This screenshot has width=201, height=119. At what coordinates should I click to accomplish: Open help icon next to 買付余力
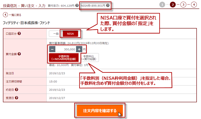77,6
